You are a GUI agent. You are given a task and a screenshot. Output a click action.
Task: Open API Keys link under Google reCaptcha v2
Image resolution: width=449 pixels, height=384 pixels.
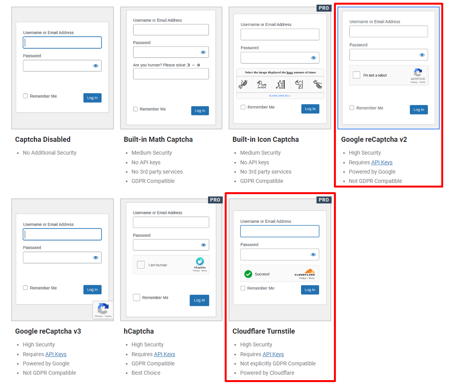pyautogui.click(x=382, y=162)
